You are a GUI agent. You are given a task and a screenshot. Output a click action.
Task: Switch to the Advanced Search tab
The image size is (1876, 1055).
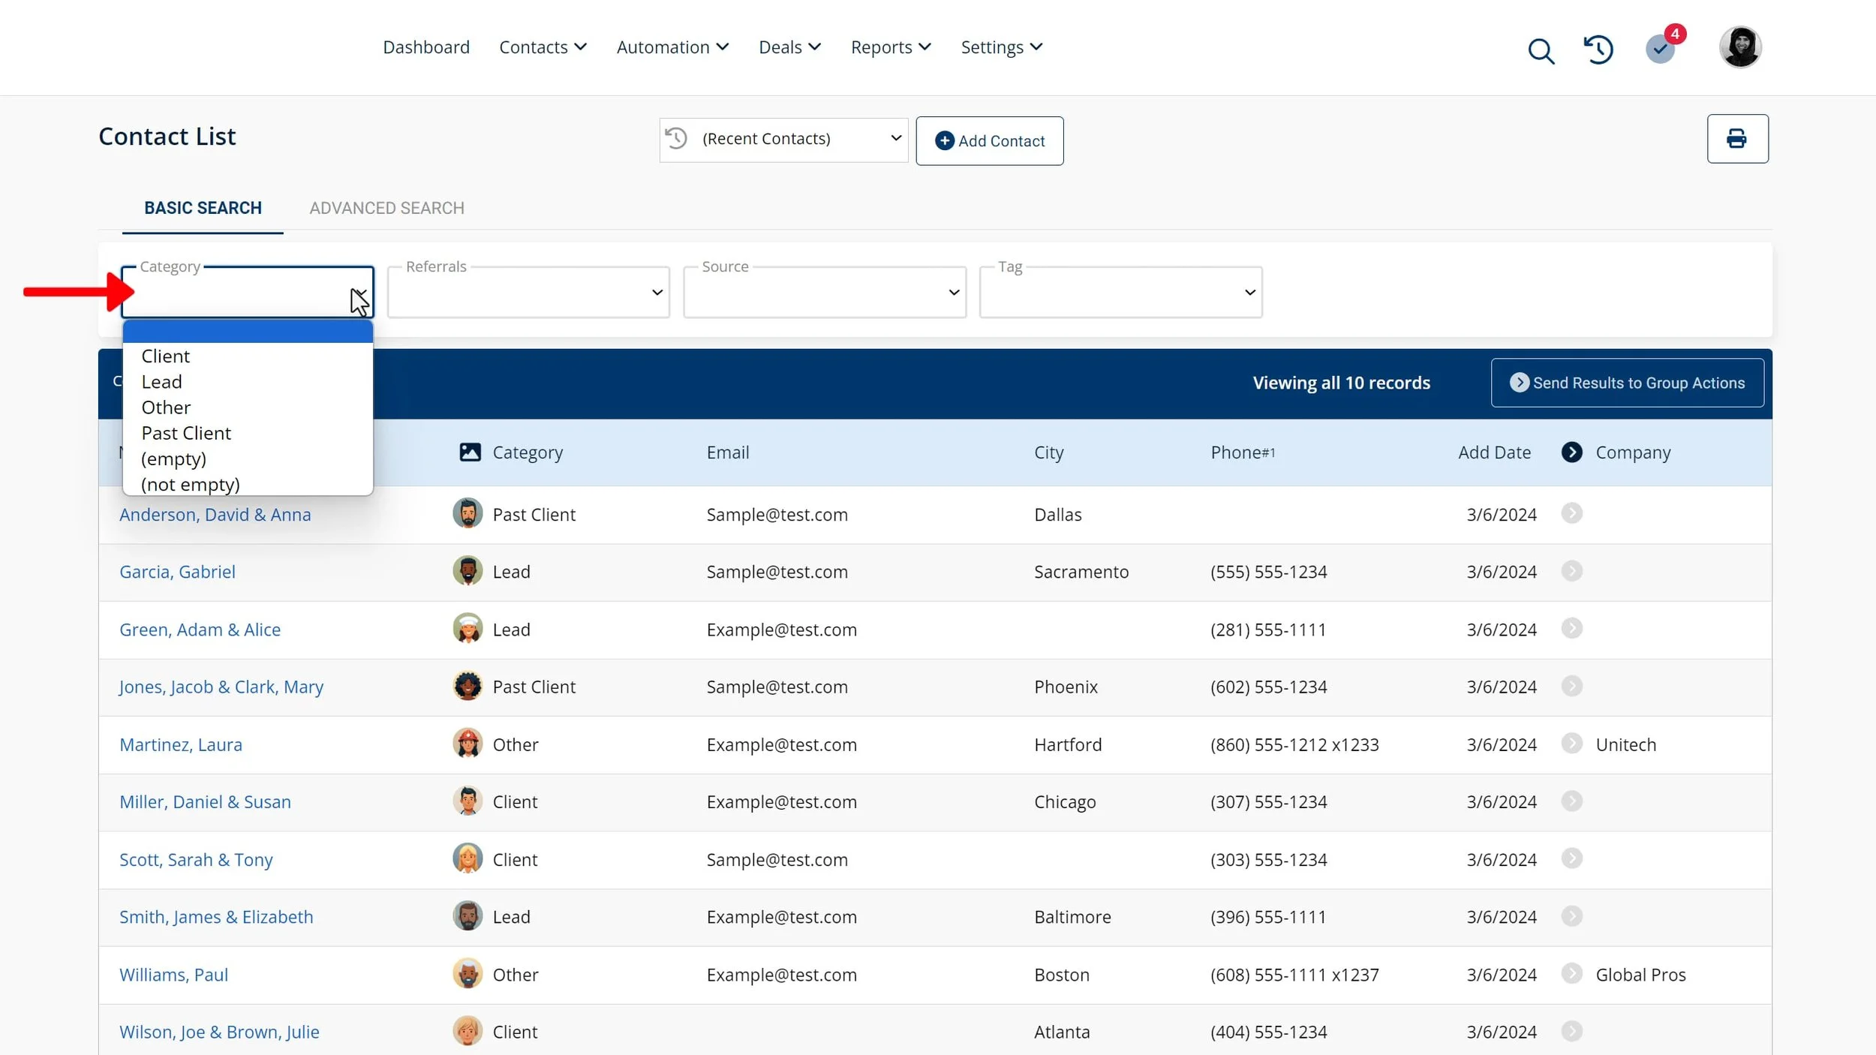coord(386,209)
